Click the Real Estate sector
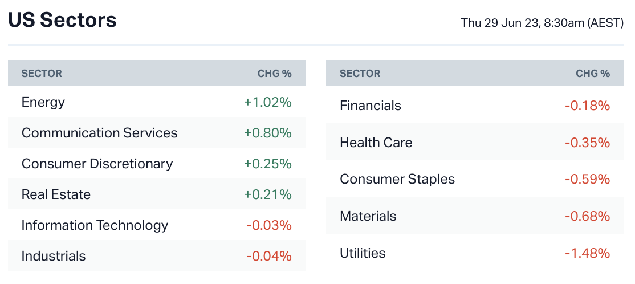Viewport: 635px width, 284px height. [x=56, y=195]
